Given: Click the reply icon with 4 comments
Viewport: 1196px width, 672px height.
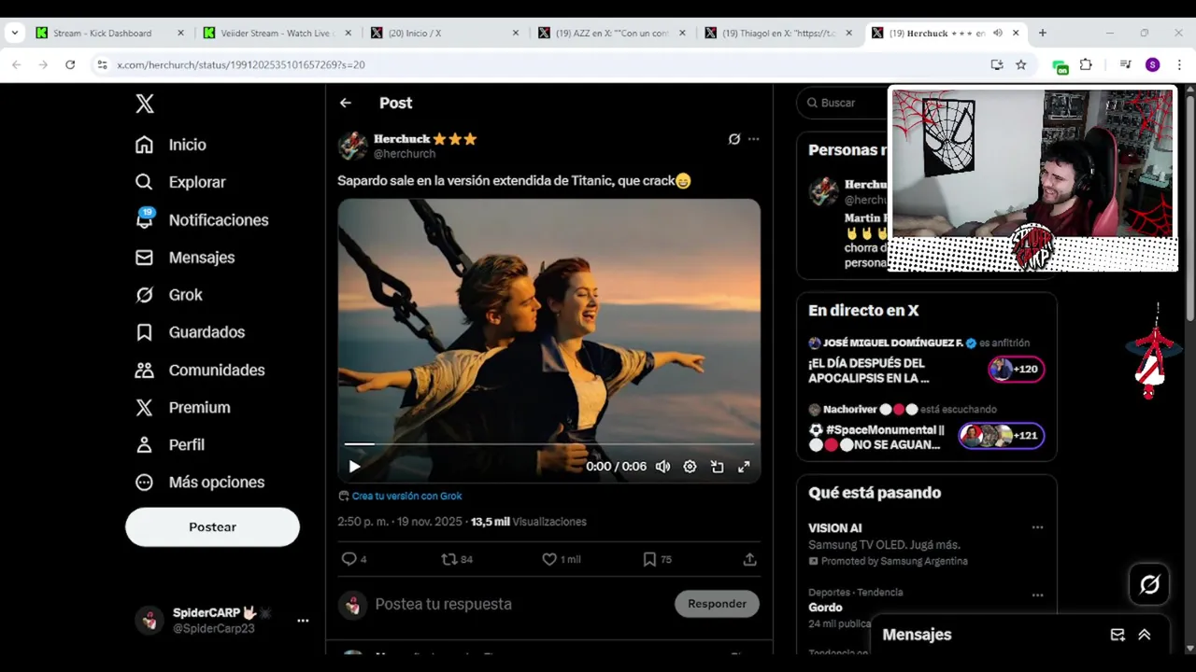Looking at the screenshot, I should [353, 559].
